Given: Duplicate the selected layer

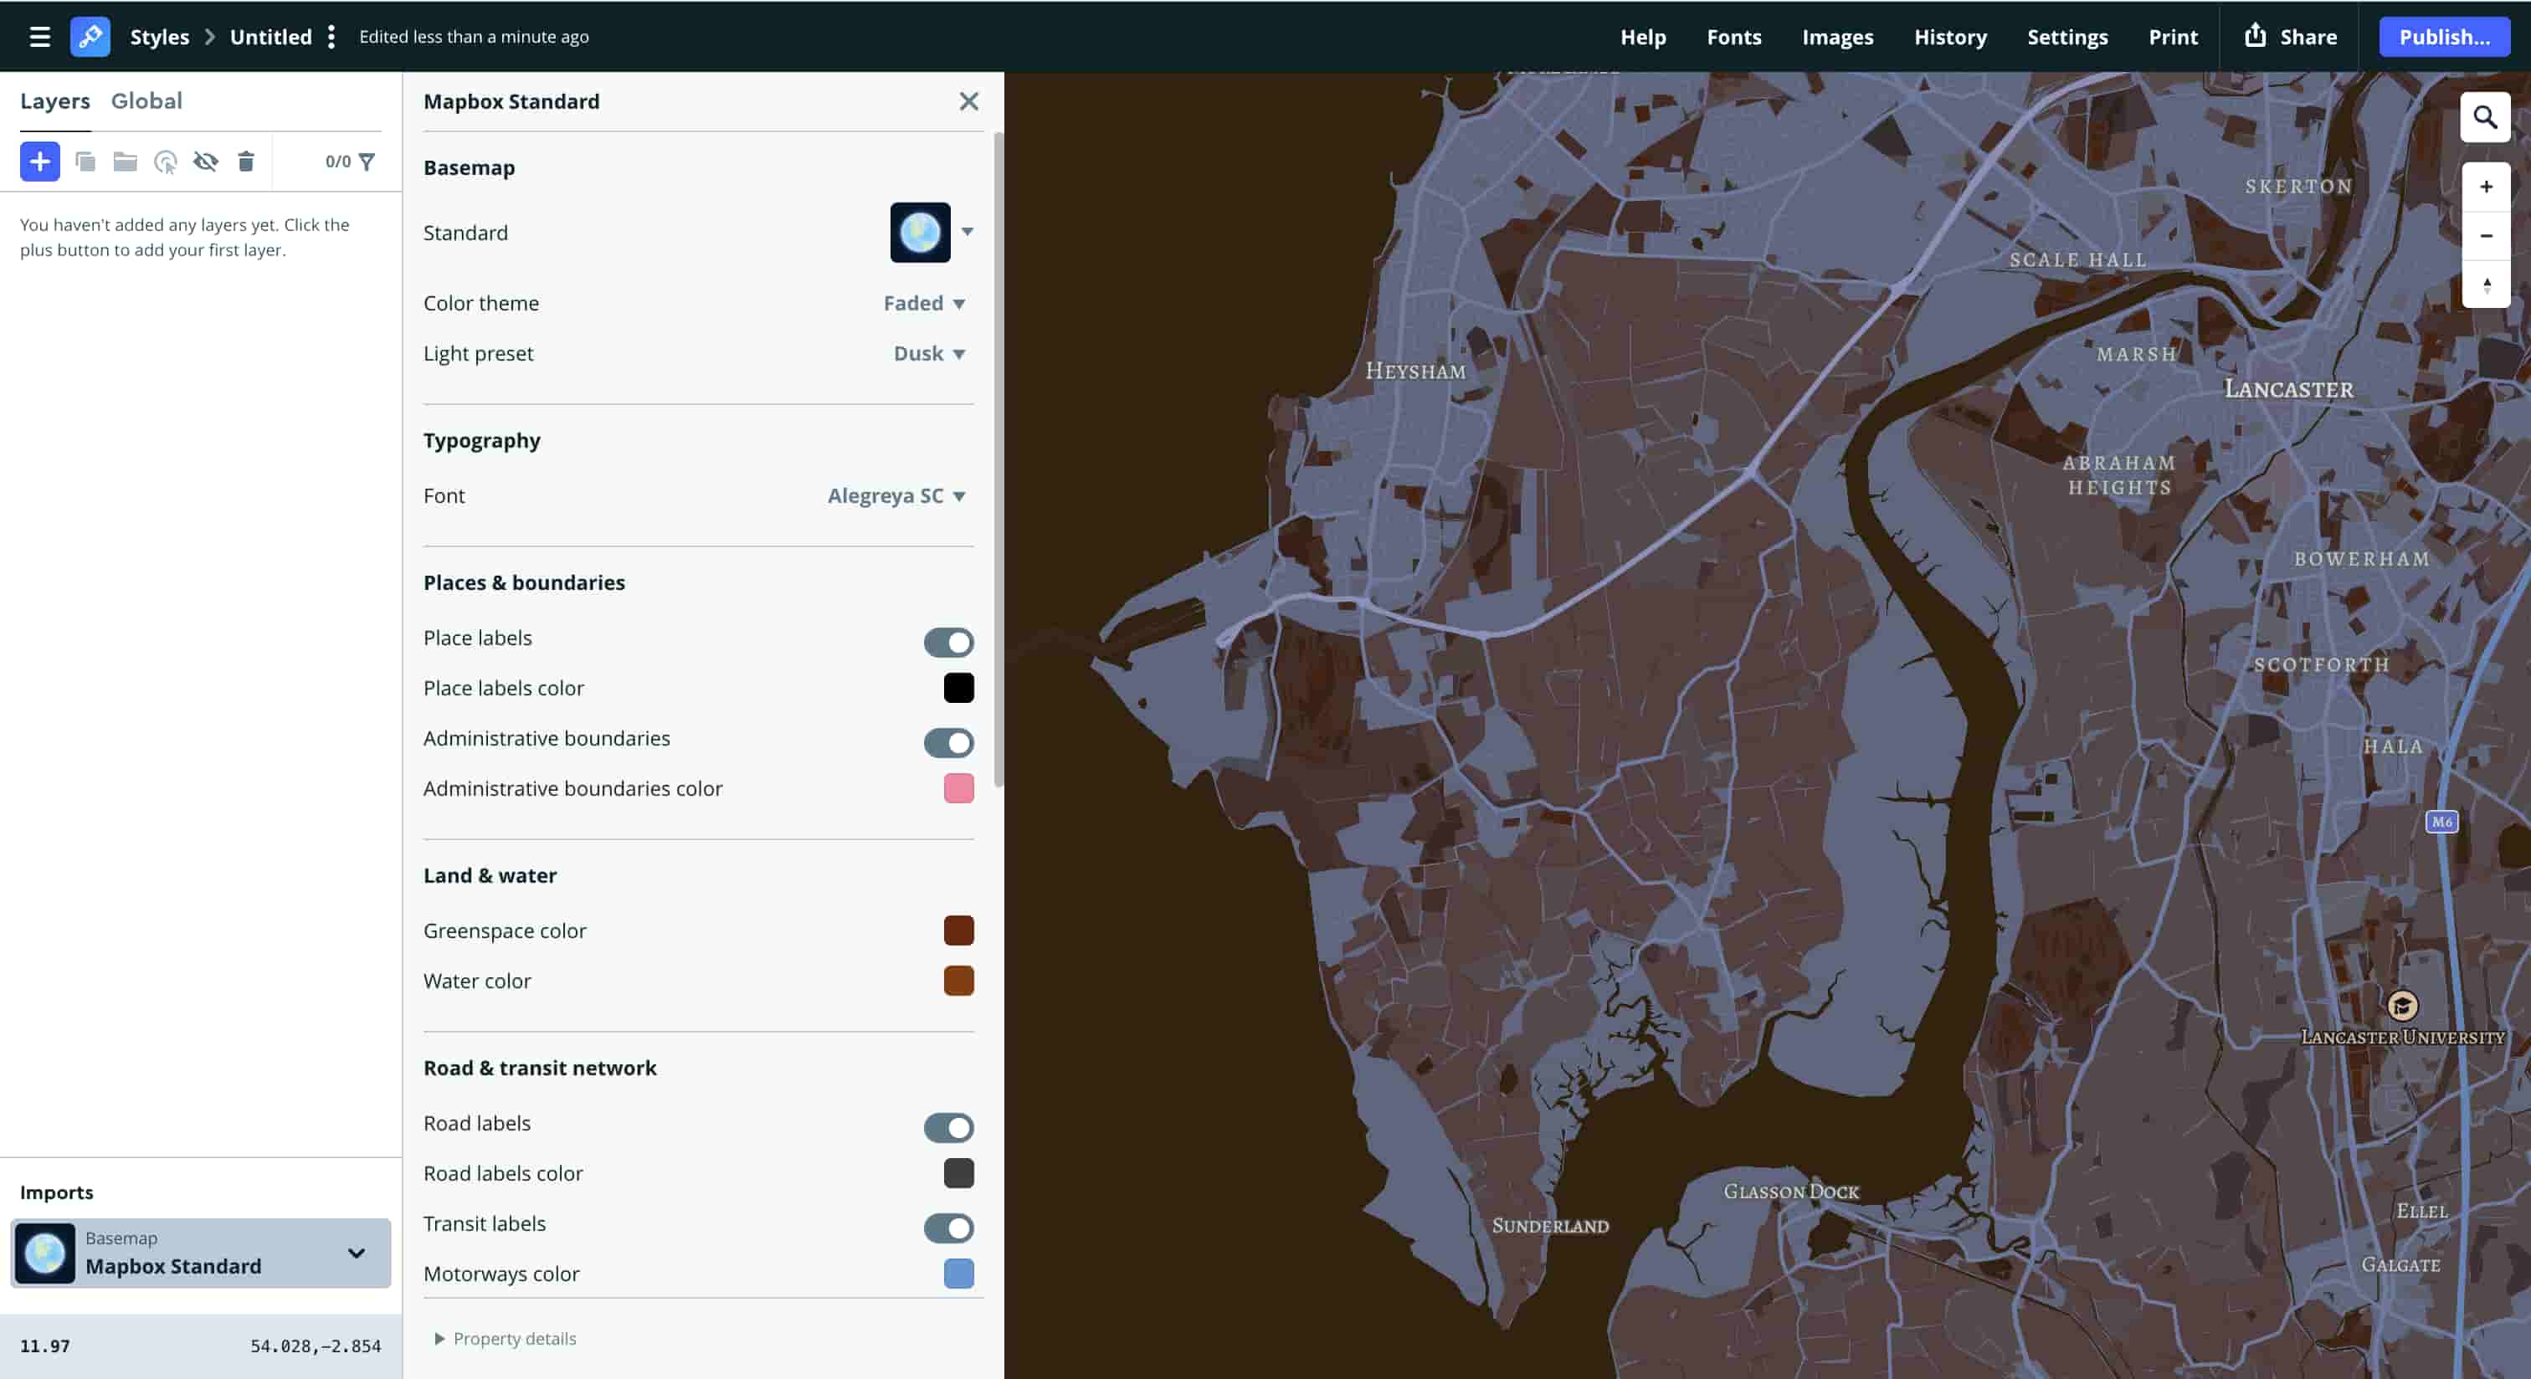Looking at the screenshot, I should pyautogui.click(x=86, y=161).
